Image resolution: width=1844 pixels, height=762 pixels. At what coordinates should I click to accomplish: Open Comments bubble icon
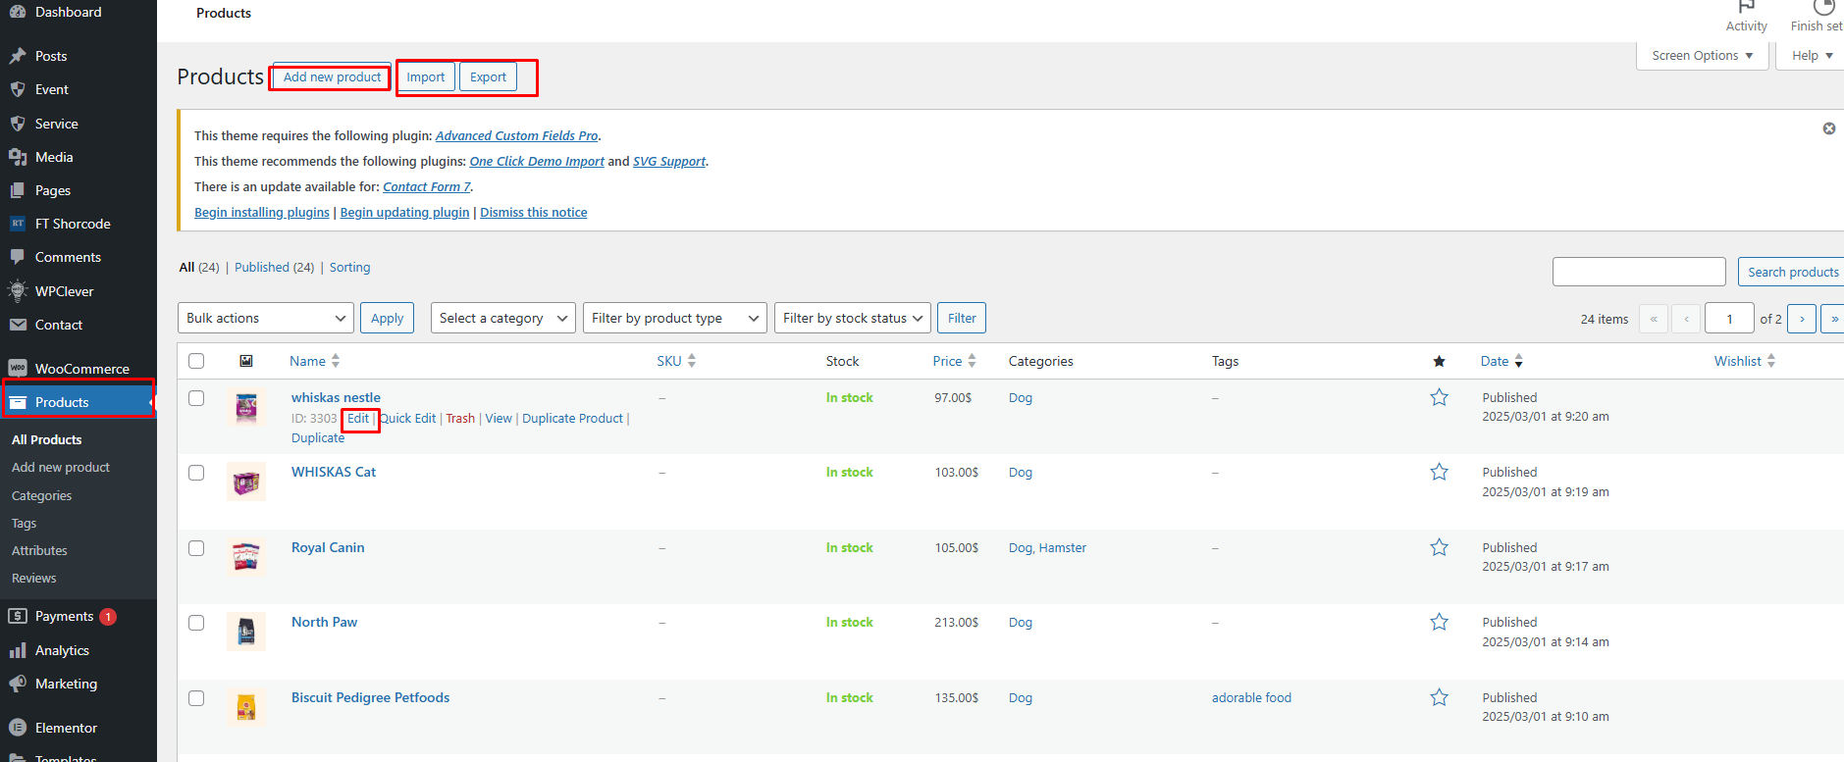tap(18, 257)
